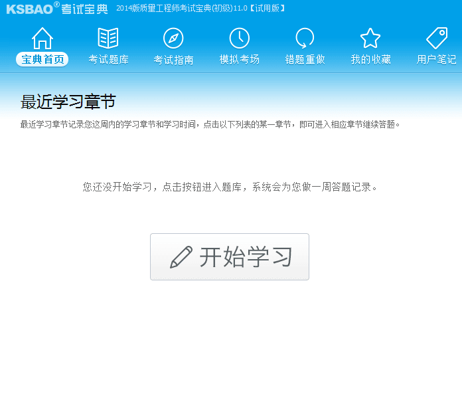Select the 错题重做 tab label
Image resolution: width=462 pixels, height=400 pixels.
305,60
